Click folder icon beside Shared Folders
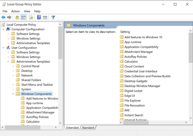The image size is (193, 136). click(18, 80)
